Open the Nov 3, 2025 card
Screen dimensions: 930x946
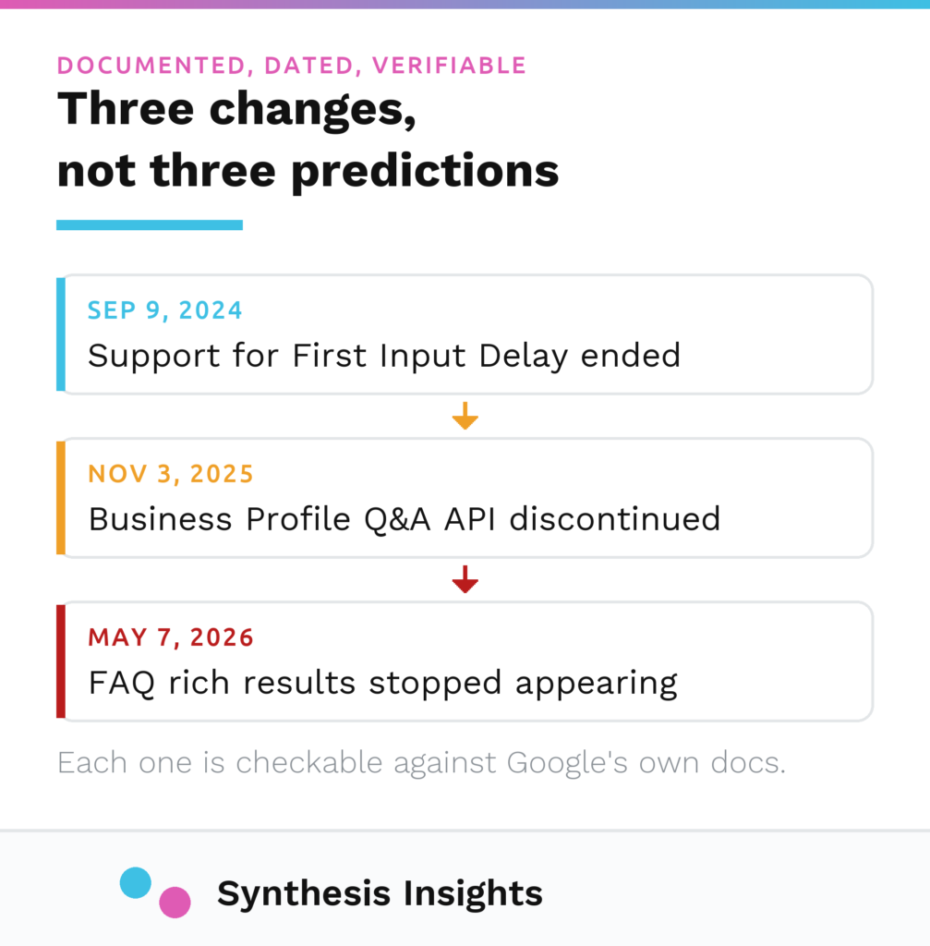pyautogui.click(x=465, y=498)
